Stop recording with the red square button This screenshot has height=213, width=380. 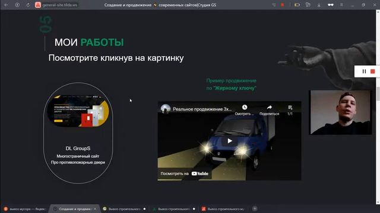tap(373, 71)
